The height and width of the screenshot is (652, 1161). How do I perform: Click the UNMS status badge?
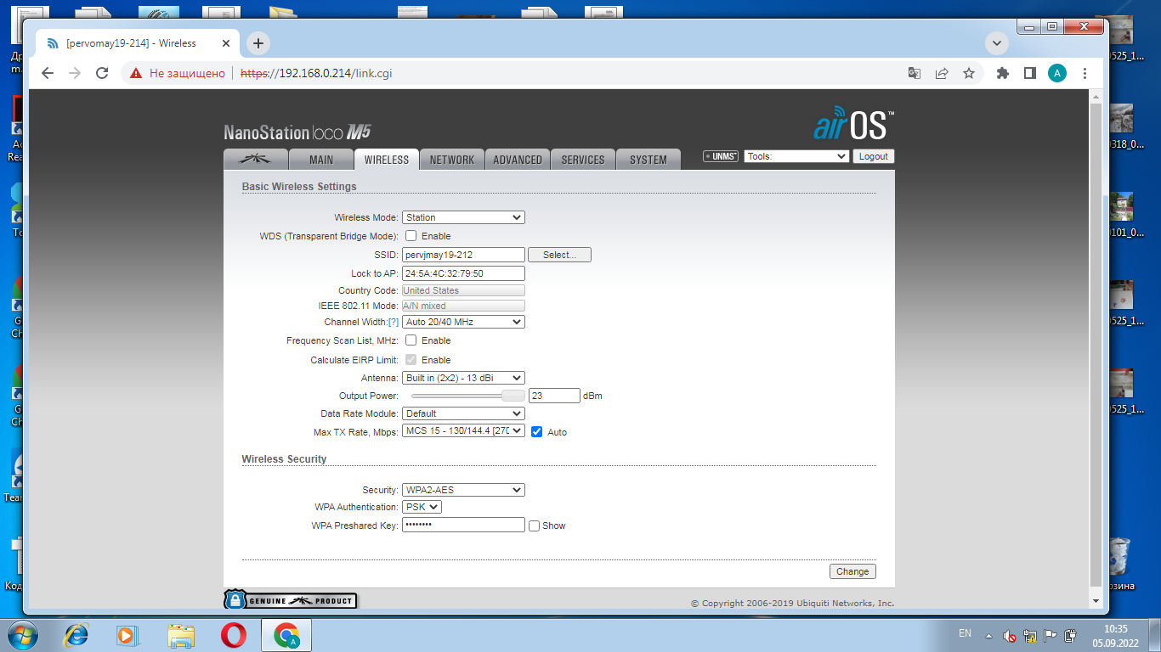point(721,156)
